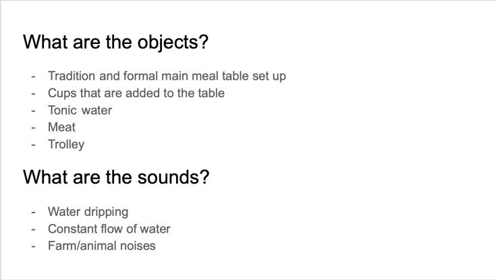Click the "Water dripping" bullet item
The height and width of the screenshot is (280, 496).
pos(88,212)
